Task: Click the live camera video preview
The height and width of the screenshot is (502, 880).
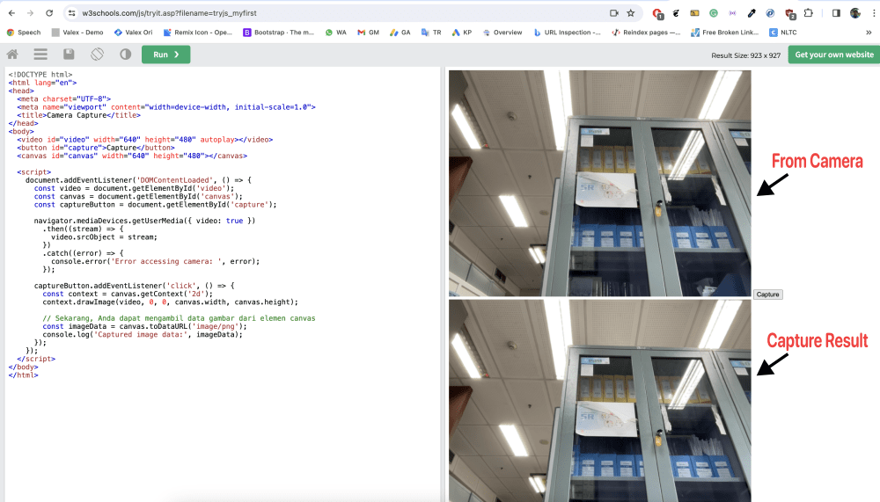Action: click(599, 184)
